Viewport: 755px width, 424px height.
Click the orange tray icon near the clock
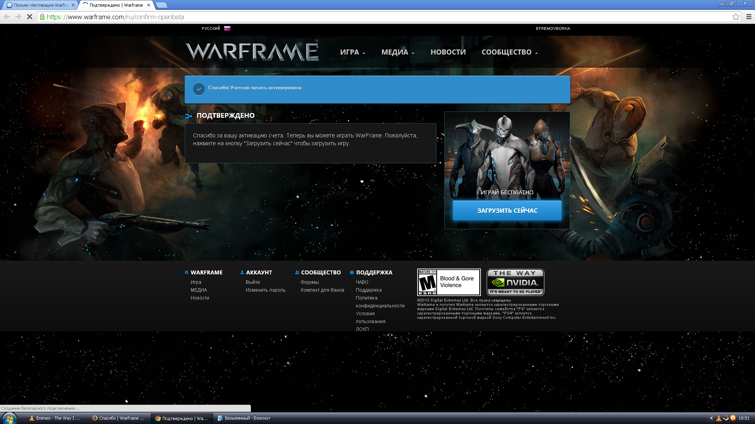[x=733, y=419]
